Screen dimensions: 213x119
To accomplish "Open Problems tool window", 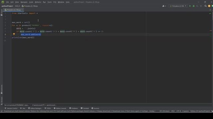I will pyautogui.click(x=74, y=108).
